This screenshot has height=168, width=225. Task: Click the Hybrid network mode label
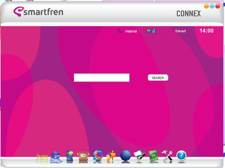pyautogui.click(x=131, y=31)
